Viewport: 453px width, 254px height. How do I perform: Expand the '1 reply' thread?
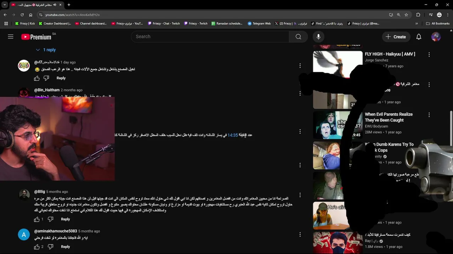pyautogui.click(x=46, y=50)
